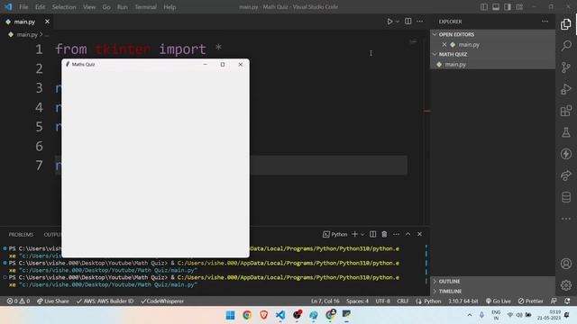Open AWS Builder ID status bar item
This screenshot has width=577, height=324.
click(105, 301)
